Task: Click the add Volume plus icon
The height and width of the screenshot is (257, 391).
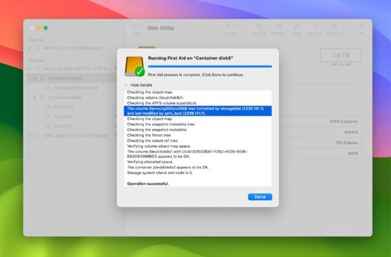Action: pos(227,26)
